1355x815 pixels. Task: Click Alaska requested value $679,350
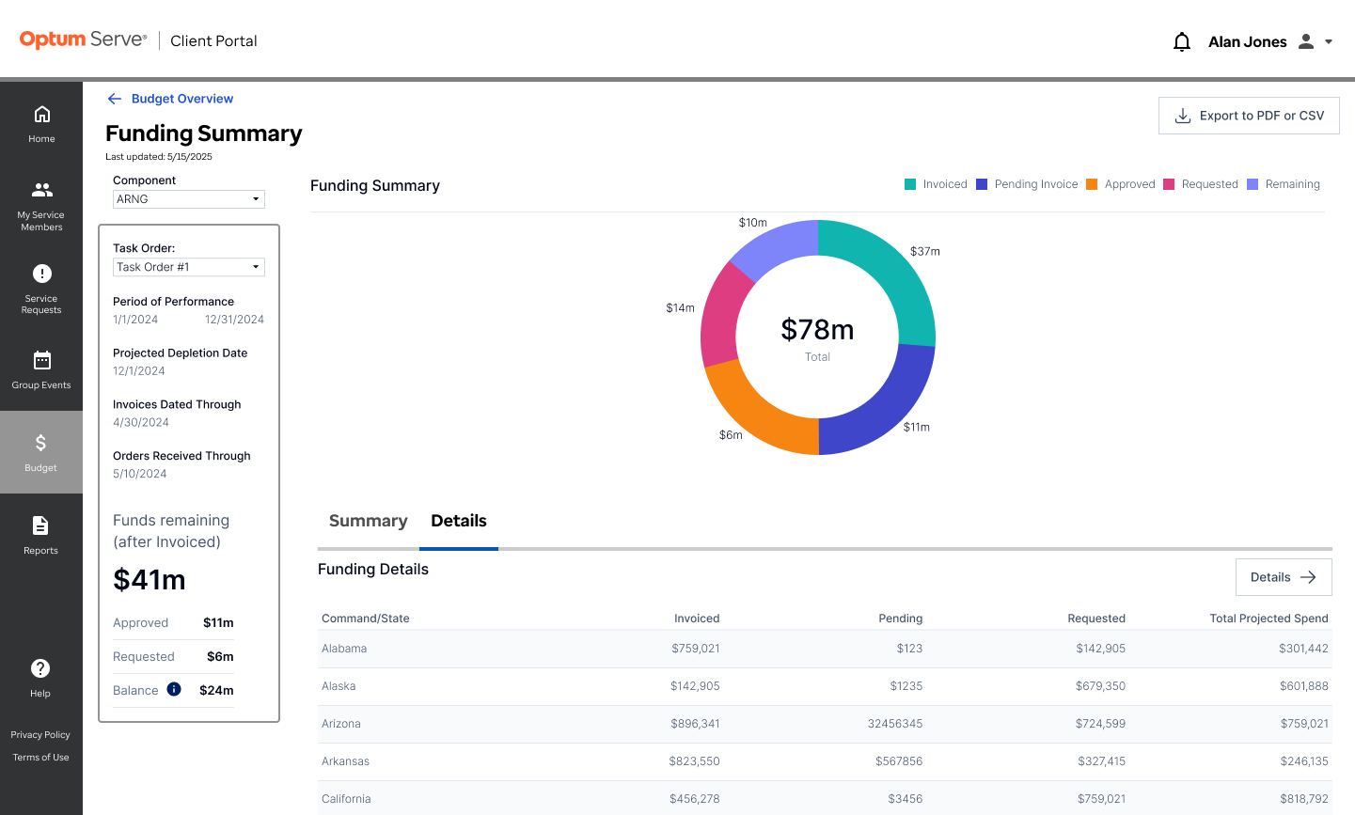coord(1101,686)
